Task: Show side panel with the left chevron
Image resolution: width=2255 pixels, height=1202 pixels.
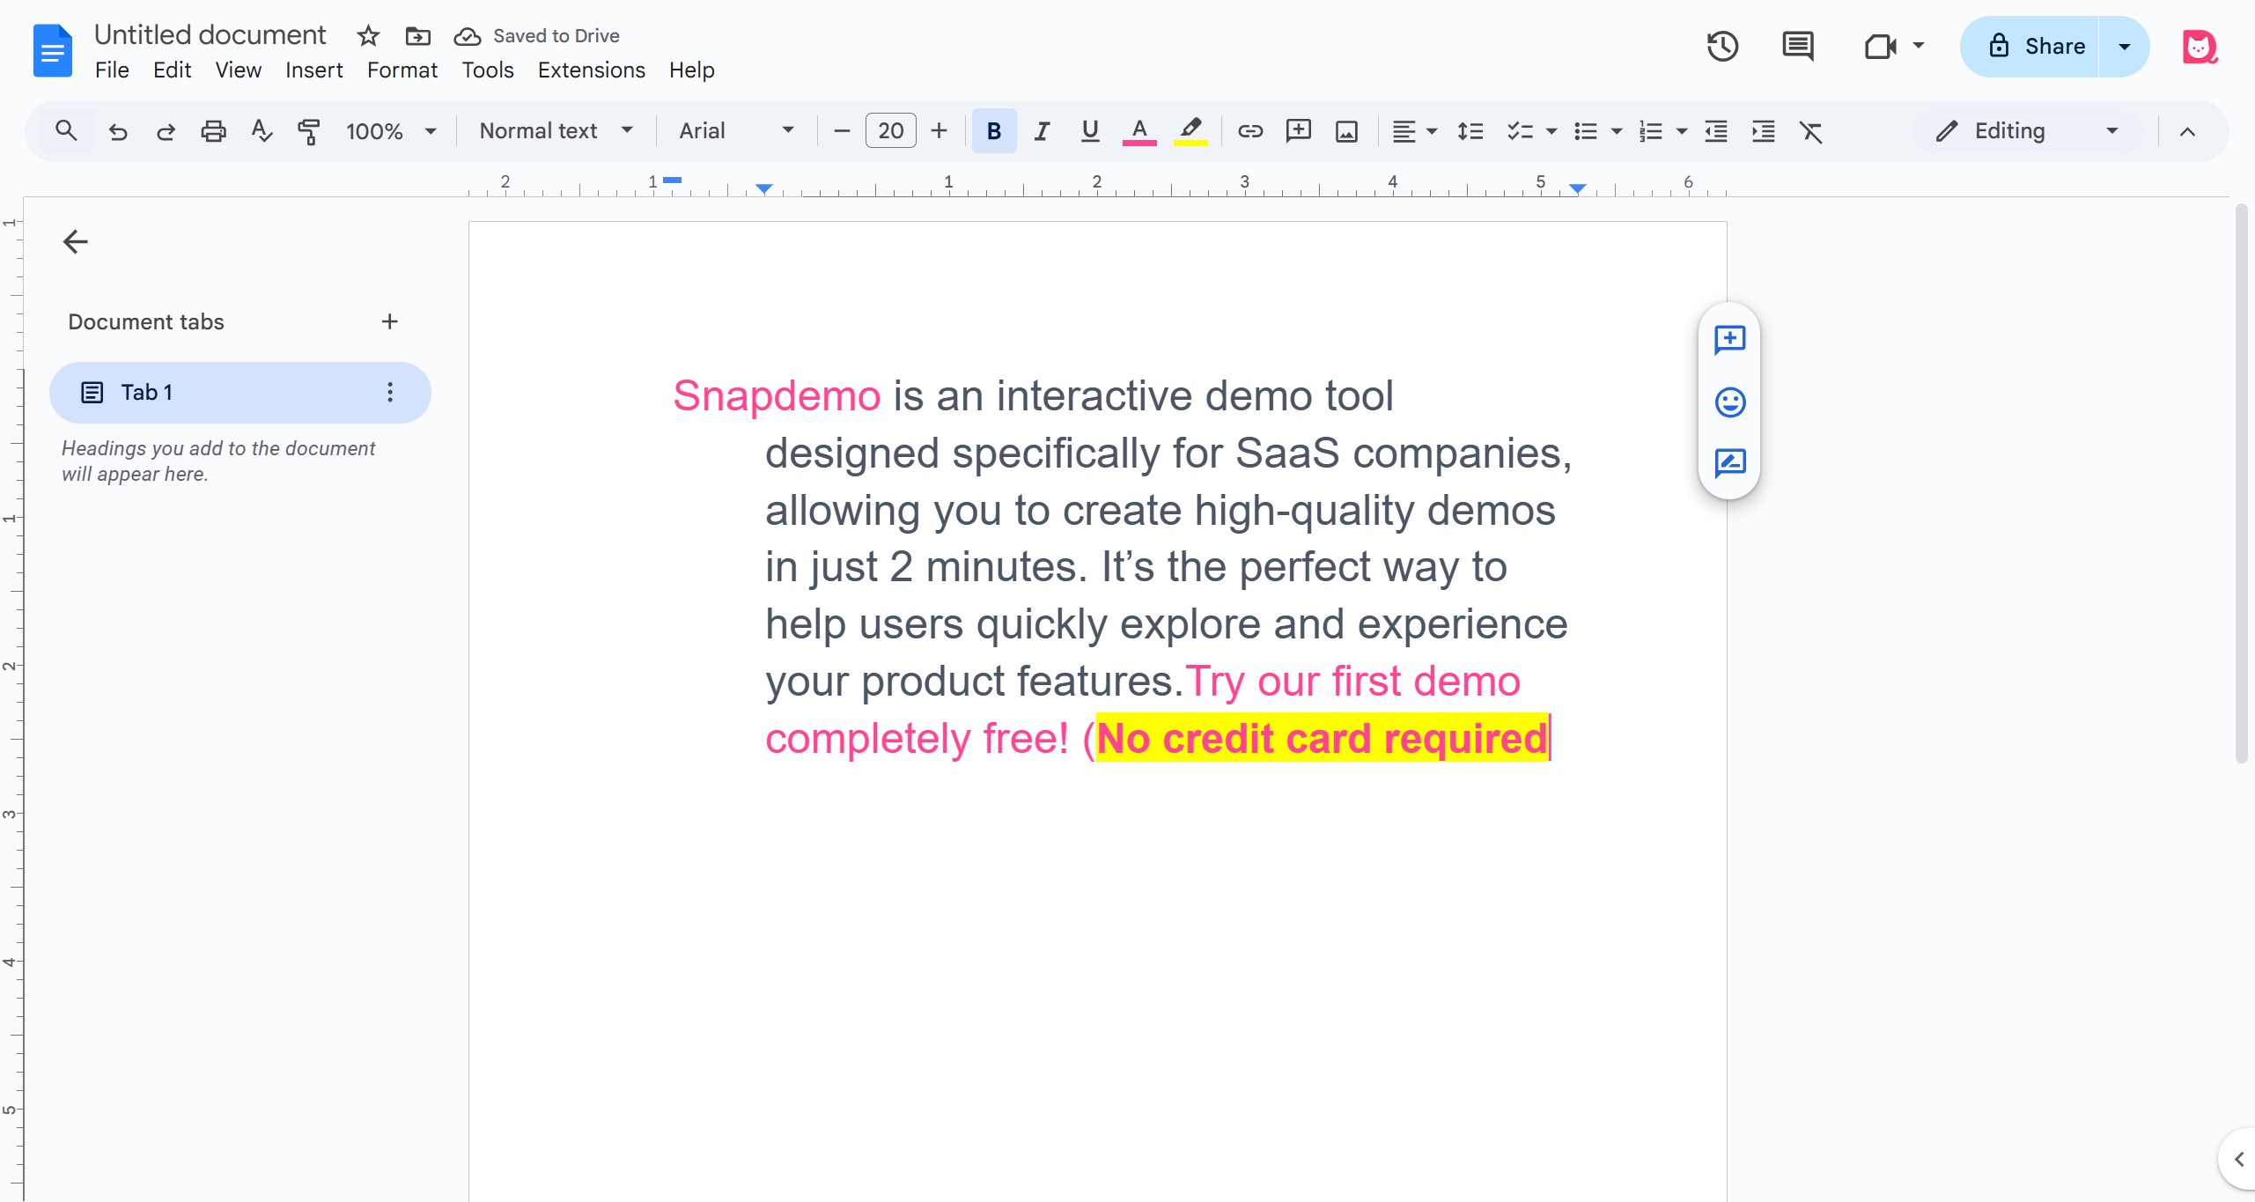Action: (x=2239, y=1159)
